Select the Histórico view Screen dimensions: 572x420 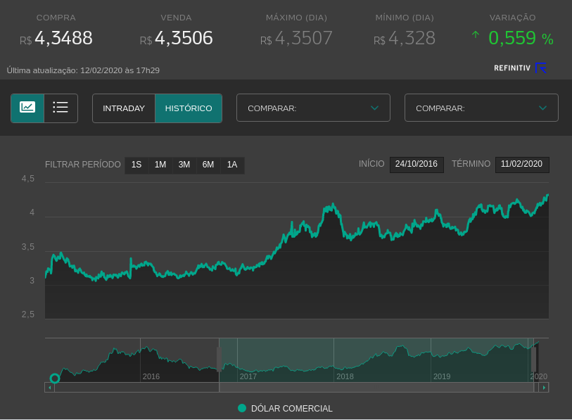coord(189,108)
